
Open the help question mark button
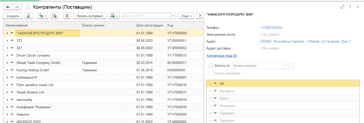tap(200, 16)
